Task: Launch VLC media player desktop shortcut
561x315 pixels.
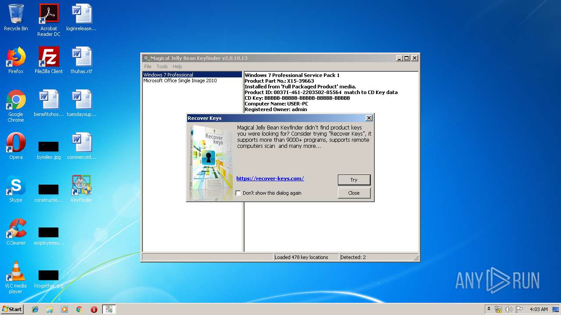Action: point(16,277)
